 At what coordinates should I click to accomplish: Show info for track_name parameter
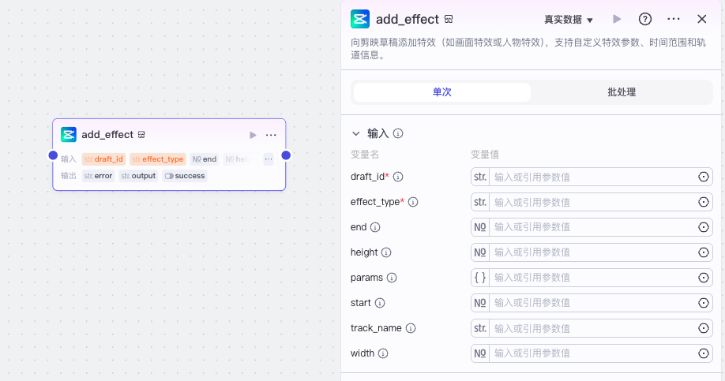[411, 328]
